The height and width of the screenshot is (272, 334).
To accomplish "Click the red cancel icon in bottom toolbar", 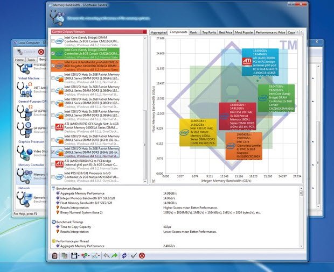I will (x=142, y=256).
